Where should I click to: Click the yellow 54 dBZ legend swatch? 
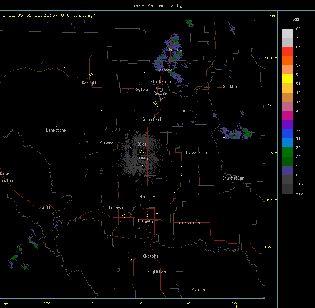point(287,79)
